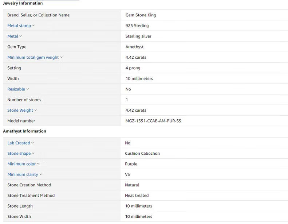The image size is (288, 224).
Task: Click the arrow icon beside Metal
Action: pos(20,36)
